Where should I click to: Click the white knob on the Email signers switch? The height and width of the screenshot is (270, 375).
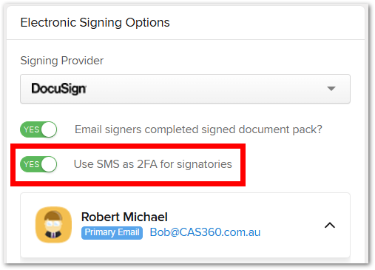[49, 129]
